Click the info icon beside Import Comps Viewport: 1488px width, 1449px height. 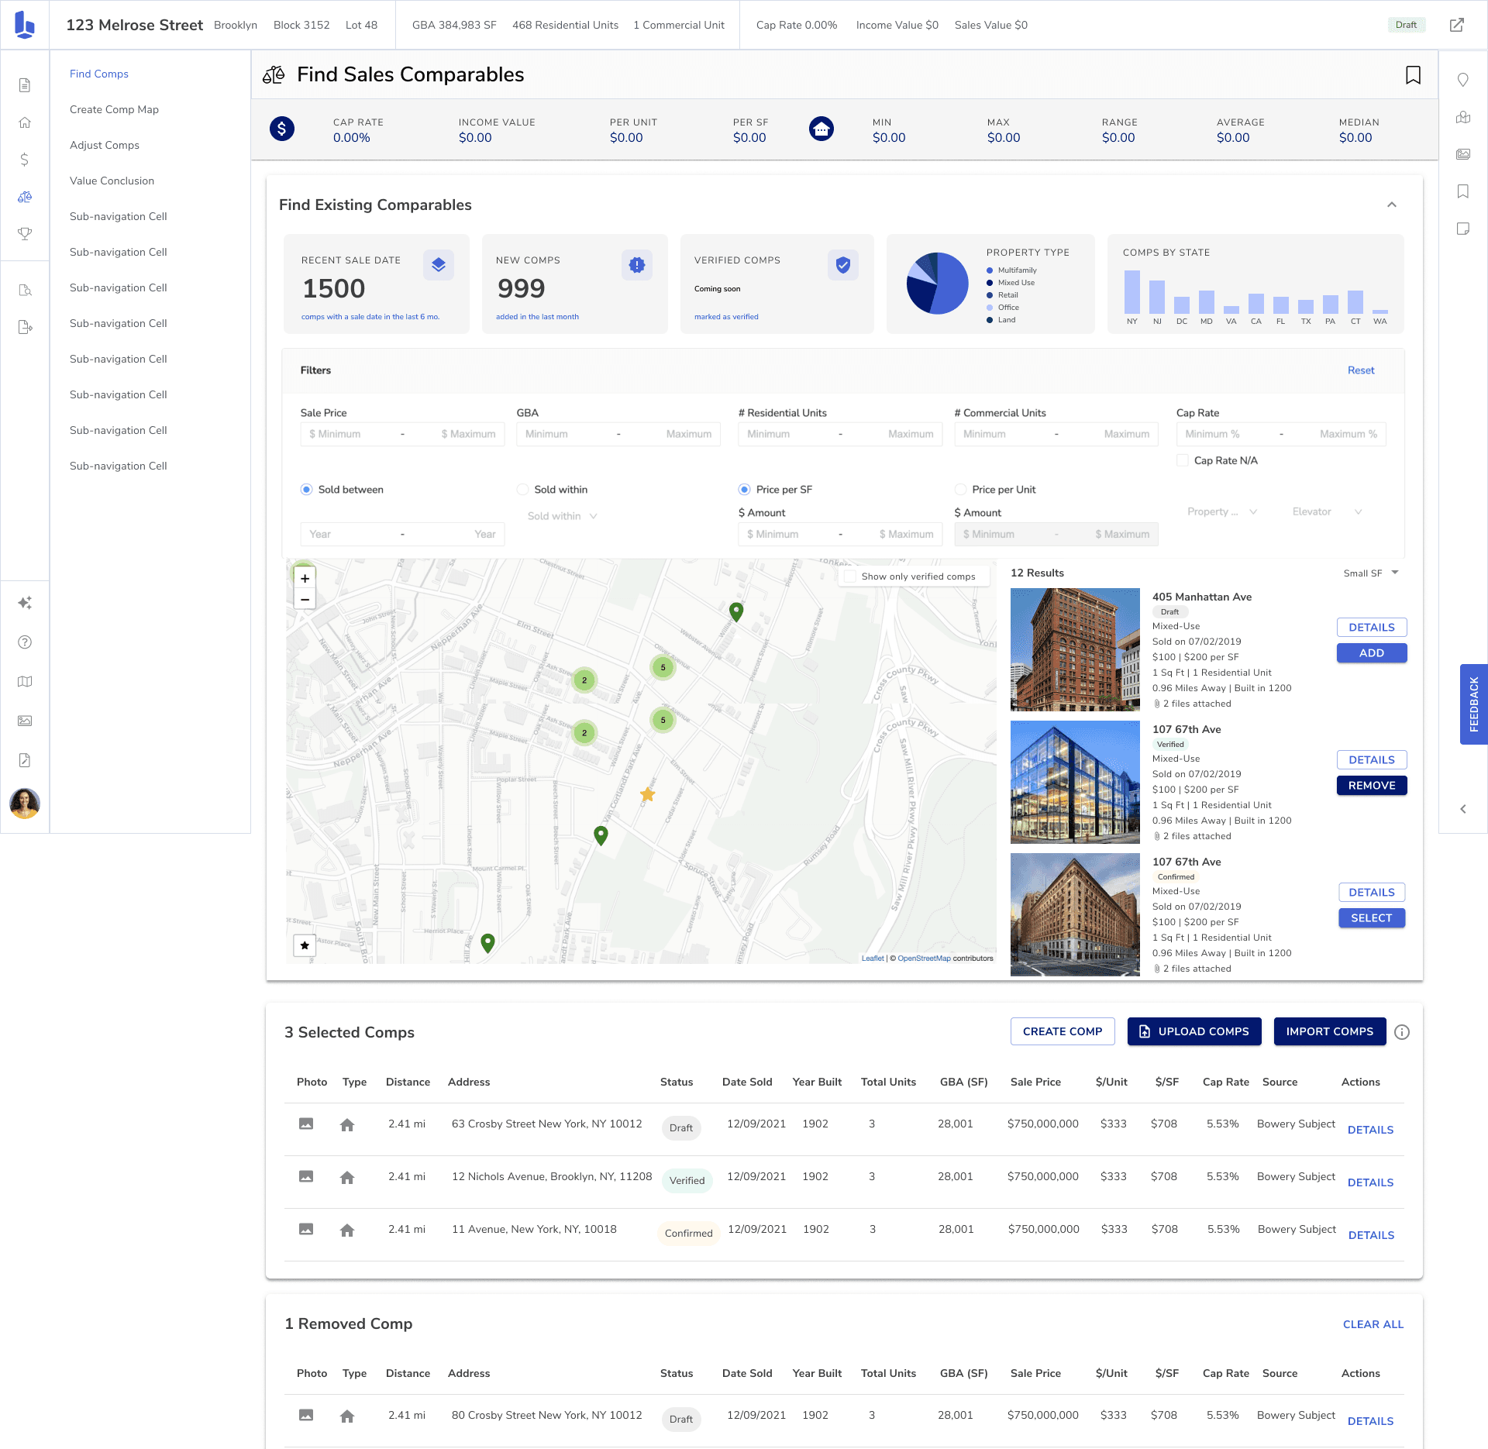pos(1401,1031)
